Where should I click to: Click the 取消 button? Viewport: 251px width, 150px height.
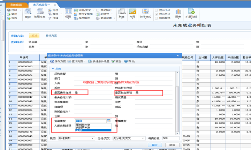172,145
